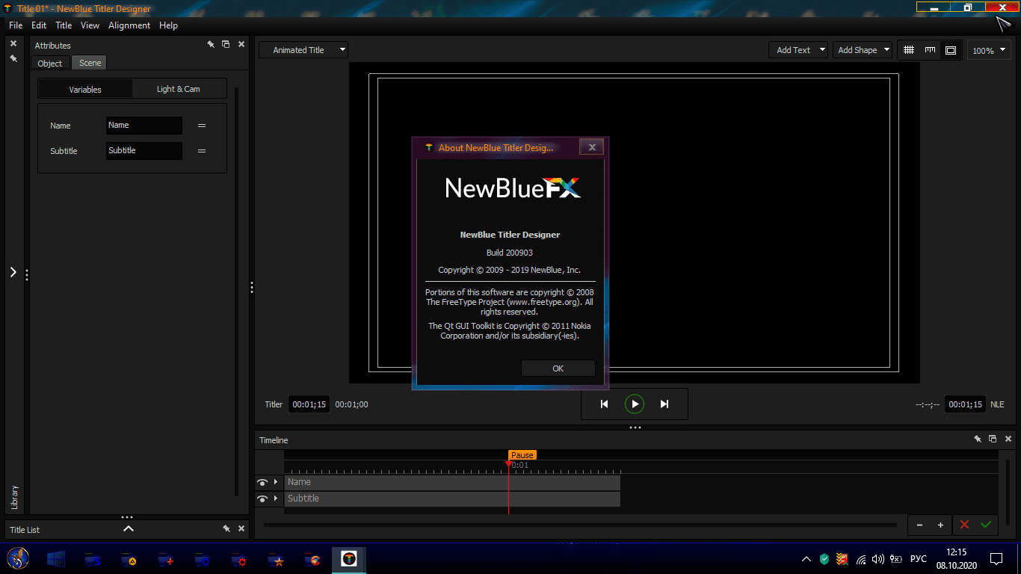Select the Variables section

pyautogui.click(x=85, y=89)
